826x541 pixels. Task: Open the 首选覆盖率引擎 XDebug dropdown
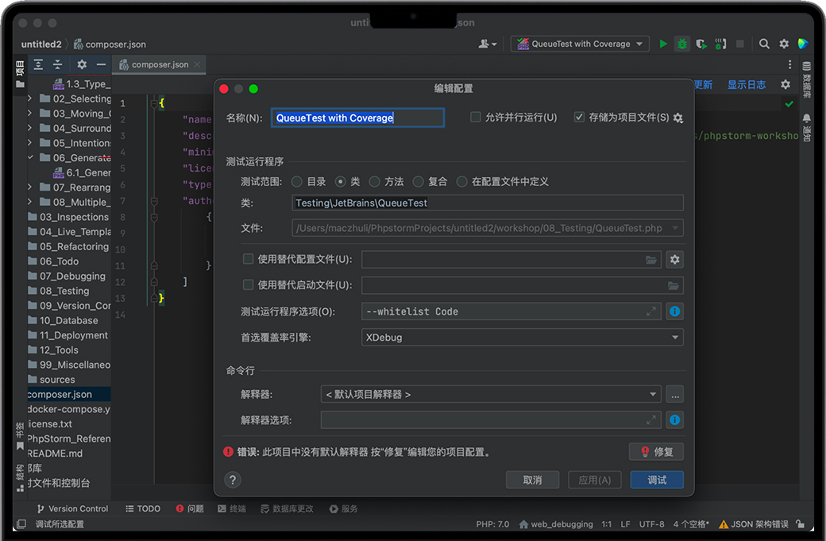coord(522,338)
